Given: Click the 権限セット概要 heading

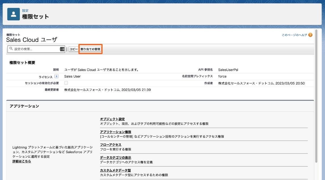Looking at the screenshot, I should tap(22, 63).
